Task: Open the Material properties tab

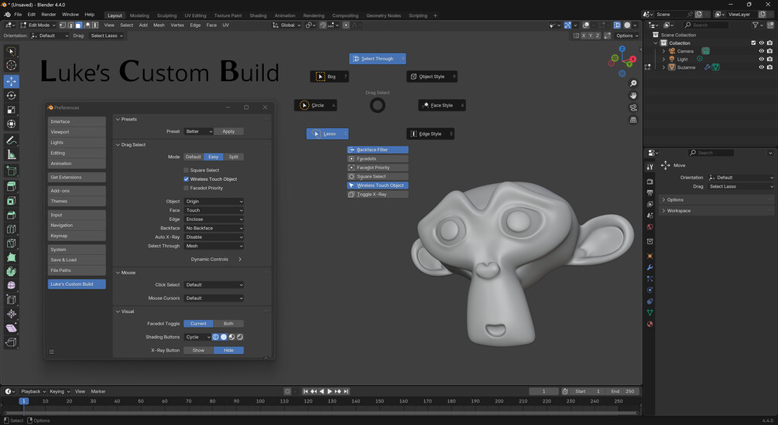Action: click(x=650, y=324)
